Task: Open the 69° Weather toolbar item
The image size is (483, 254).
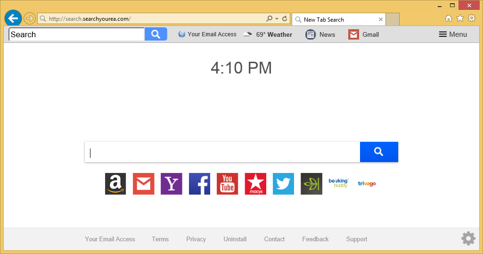Action: [x=267, y=34]
